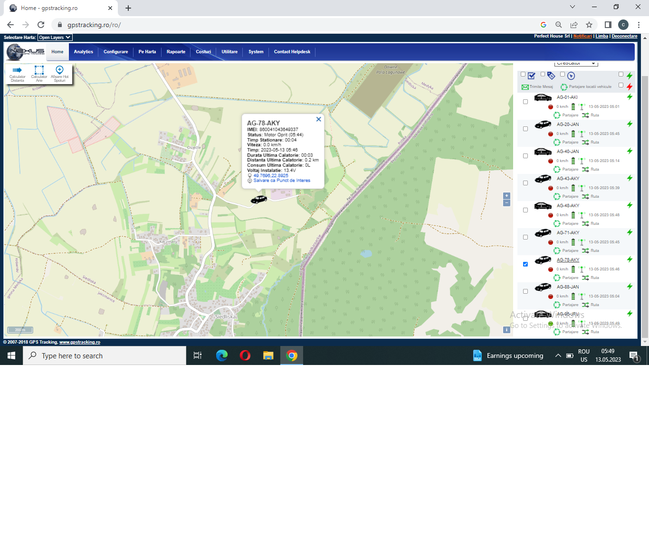The image size is (649, 557).
Task: Open the Analytics menu item
Action: [84, 52]
